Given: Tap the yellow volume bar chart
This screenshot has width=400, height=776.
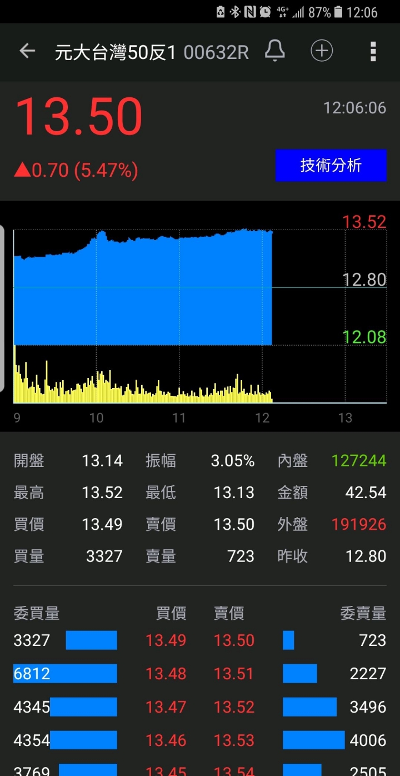Looking at the screenshot, I should coord(143,374).
